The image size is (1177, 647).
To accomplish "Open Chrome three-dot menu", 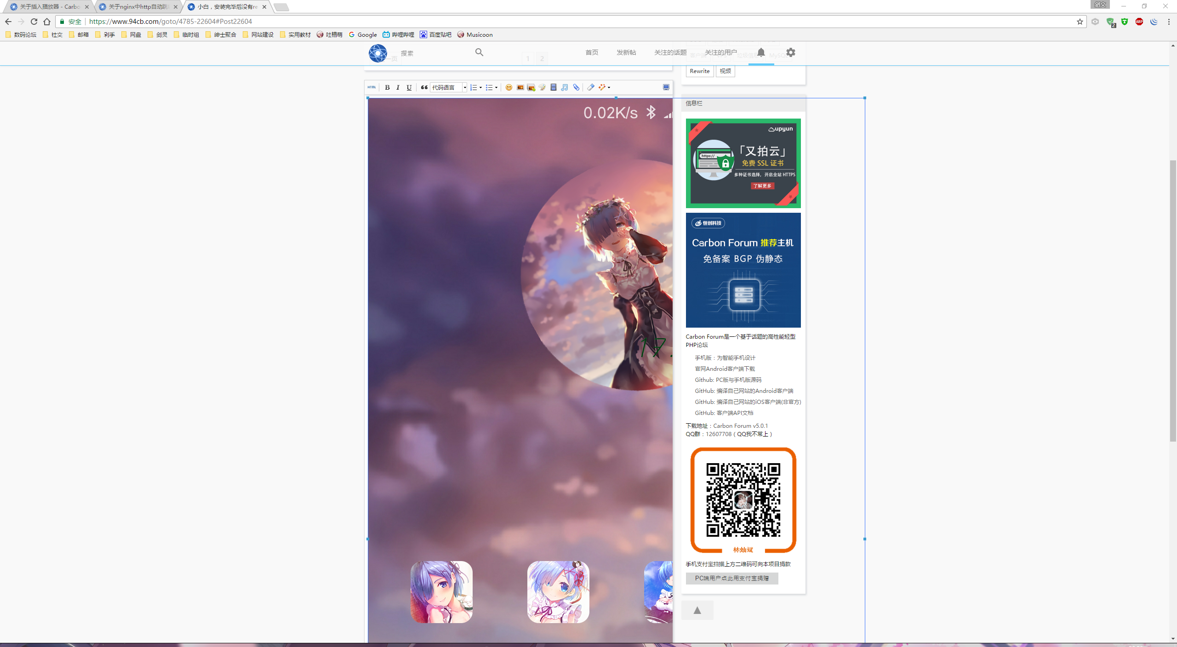I will point(1168,22).
